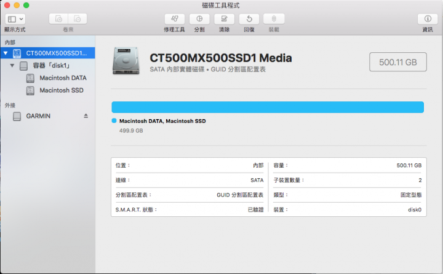Click the yellow minimize window button

pos(17,5)
